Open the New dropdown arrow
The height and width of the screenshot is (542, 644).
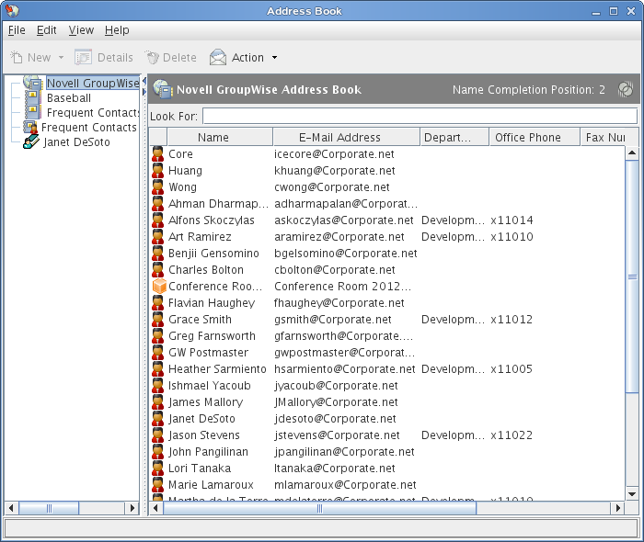pos(61,57)
